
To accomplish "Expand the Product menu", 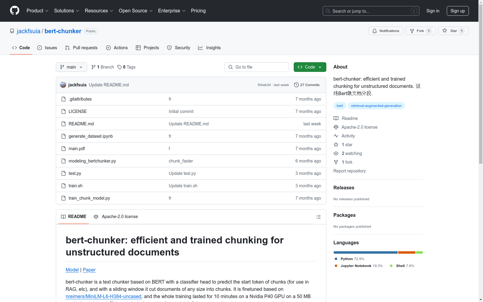I will [37, 11].
